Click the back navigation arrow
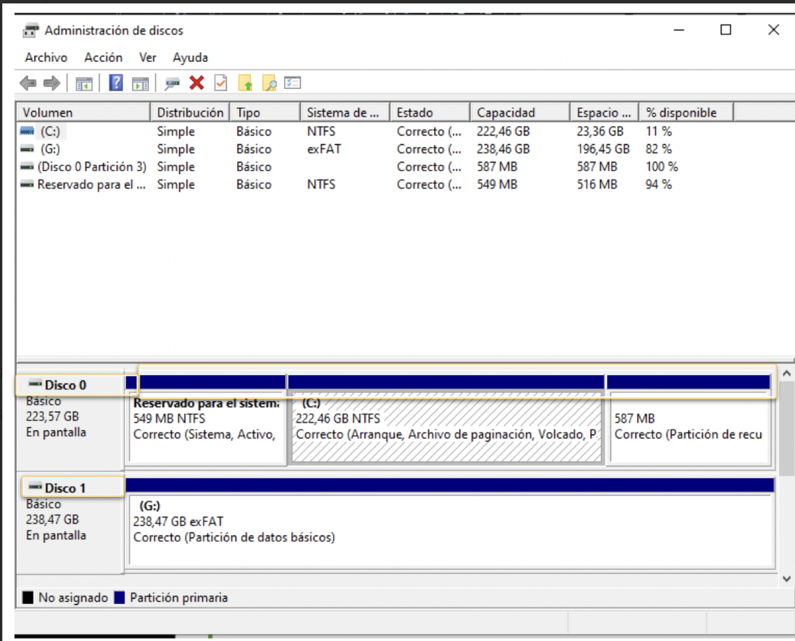This screenshot has height=641, width=795. (x=27, y=83)
